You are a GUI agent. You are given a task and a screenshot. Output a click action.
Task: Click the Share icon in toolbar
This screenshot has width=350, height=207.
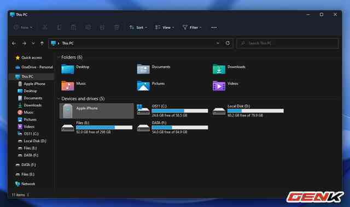pyautogui.click(x=102, y=27)
